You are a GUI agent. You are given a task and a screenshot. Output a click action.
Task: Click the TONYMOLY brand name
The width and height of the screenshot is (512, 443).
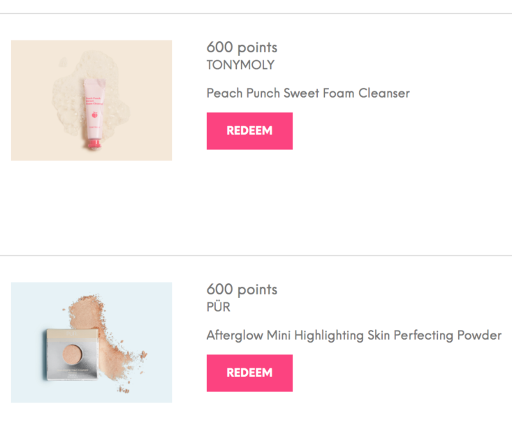(x=240, y=65)
